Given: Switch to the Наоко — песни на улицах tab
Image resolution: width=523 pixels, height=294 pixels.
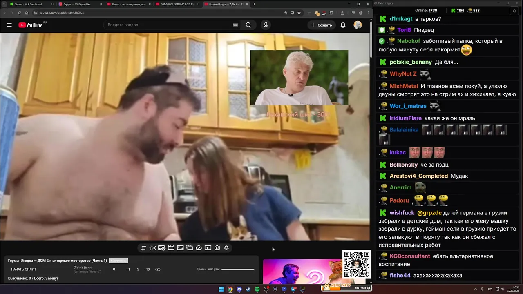Looking at the screenshot, I should [x=129, y=4].
